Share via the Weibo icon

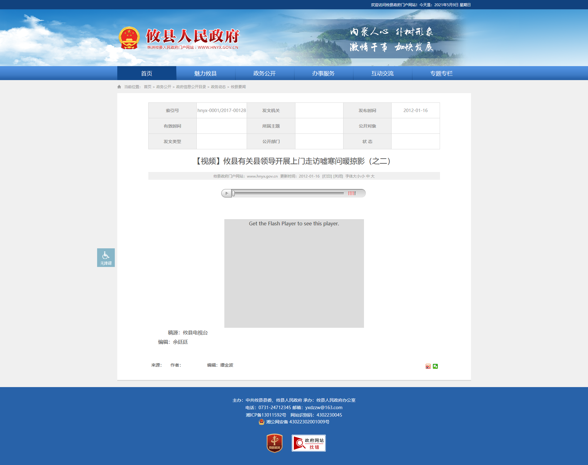coord(428,366)
